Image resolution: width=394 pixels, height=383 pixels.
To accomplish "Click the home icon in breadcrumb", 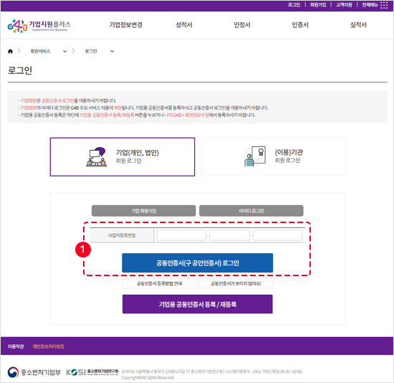I will tap(10, 51).
